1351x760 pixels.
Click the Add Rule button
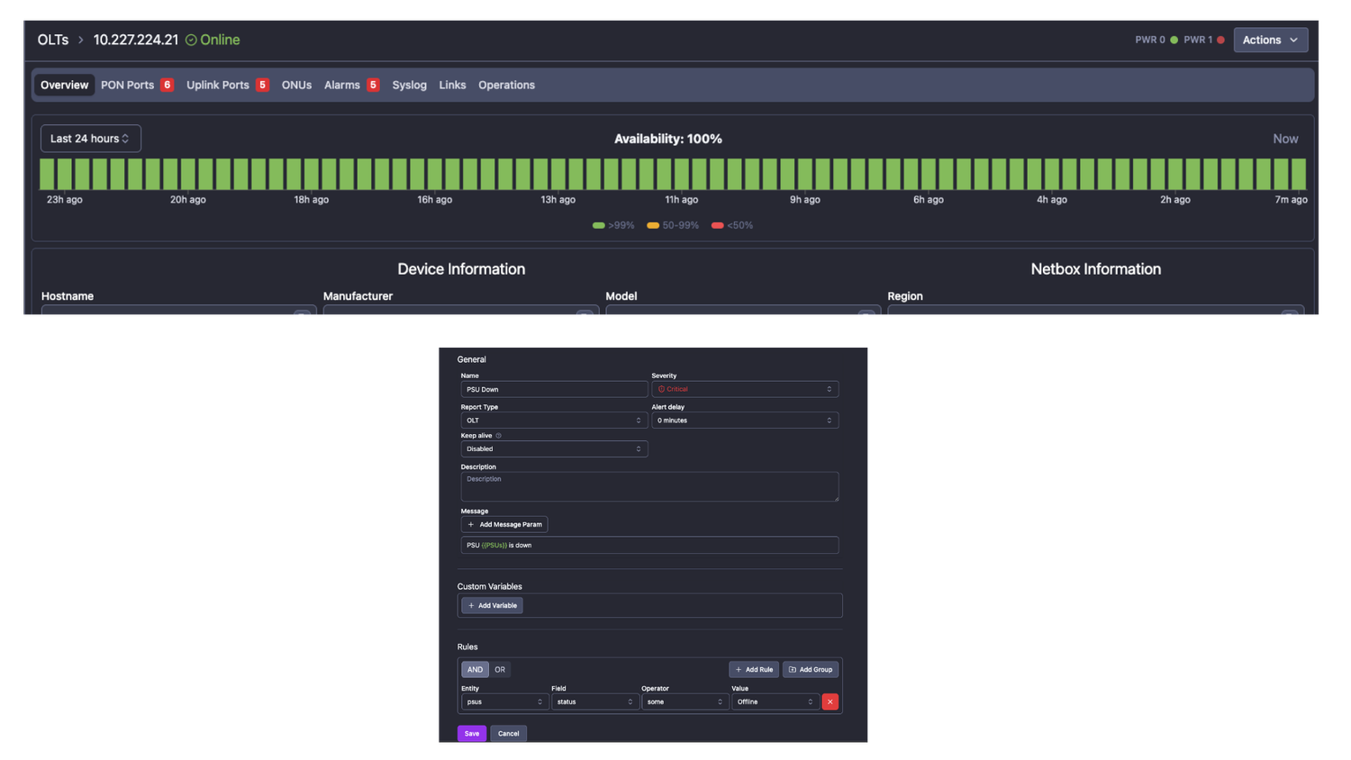[754, 669]
